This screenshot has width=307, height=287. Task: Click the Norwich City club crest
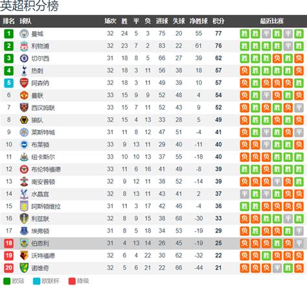[x=24, y=268]
